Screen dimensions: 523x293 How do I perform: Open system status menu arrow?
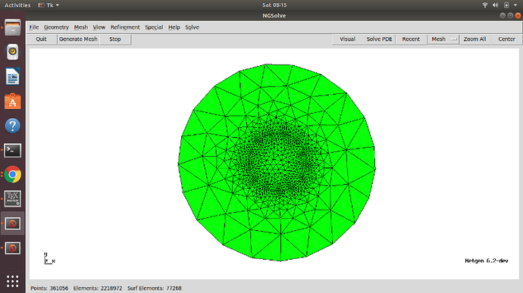(515, 5)
